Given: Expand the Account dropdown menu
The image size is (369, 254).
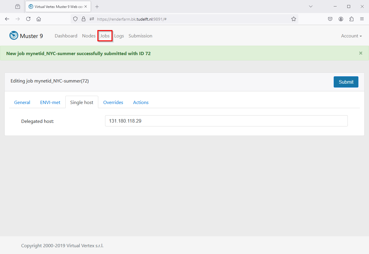Looking at the screenshot, I should (351, 36).
